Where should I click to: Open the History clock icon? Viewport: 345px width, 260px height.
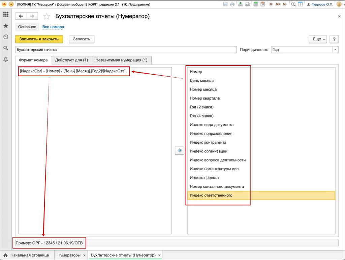6,37
